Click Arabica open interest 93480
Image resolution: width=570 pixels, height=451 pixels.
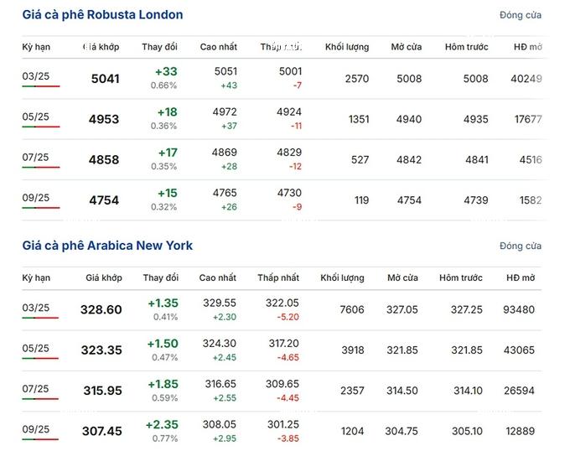pyautogui.click(x=519, y=309)
